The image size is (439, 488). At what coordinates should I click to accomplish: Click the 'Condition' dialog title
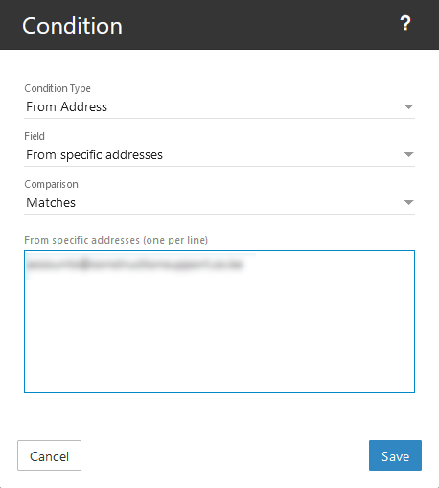72,26
